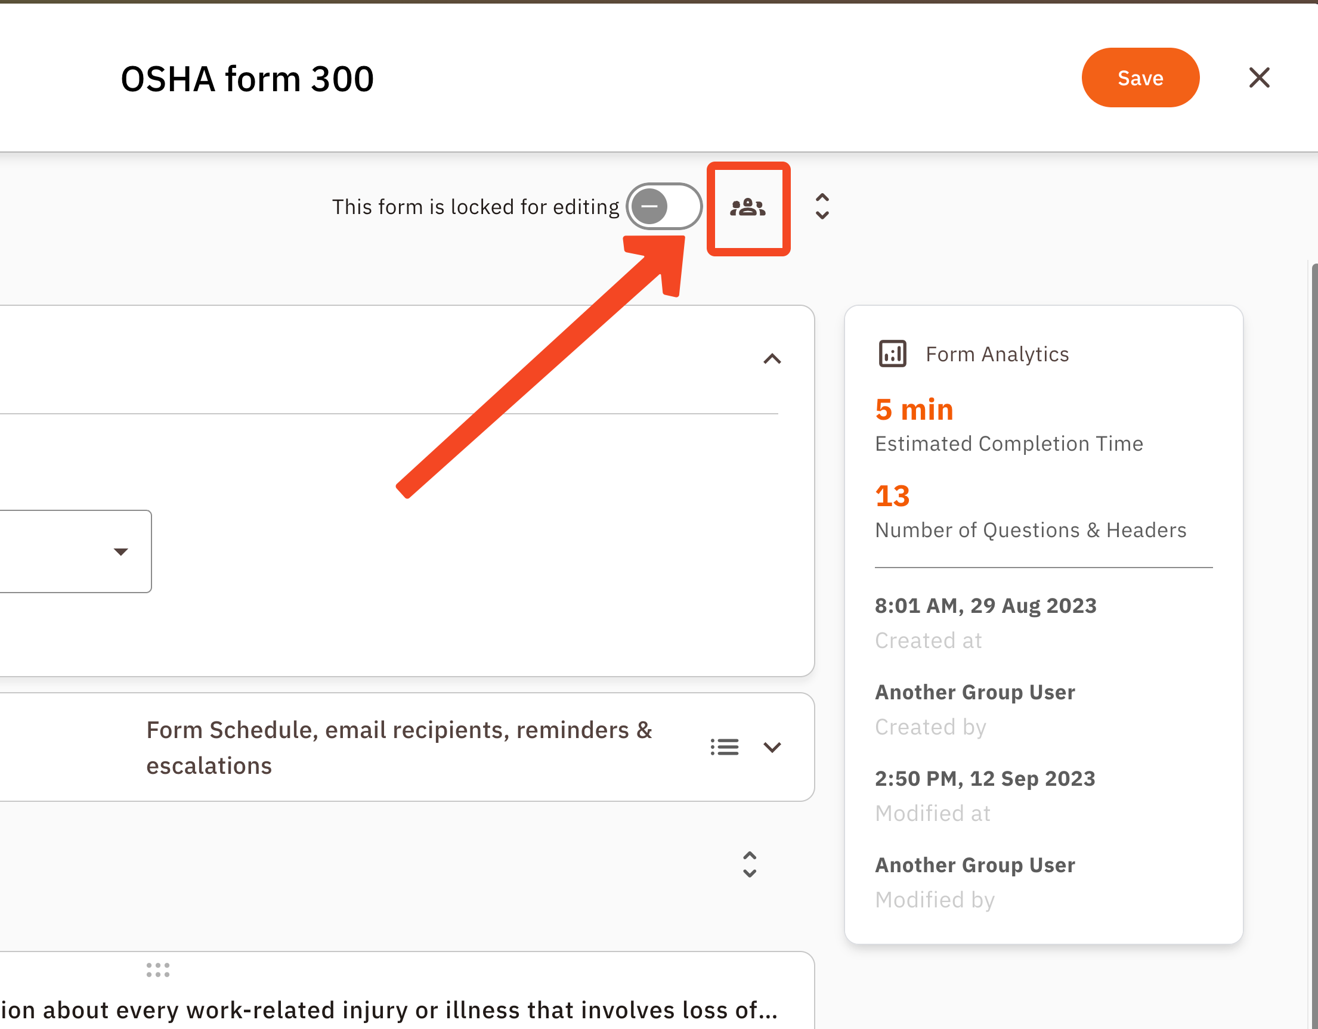Open the dropdown with the down arrow
Image resolution: width=1318 pixels, height=1029 pixels.
120,551
